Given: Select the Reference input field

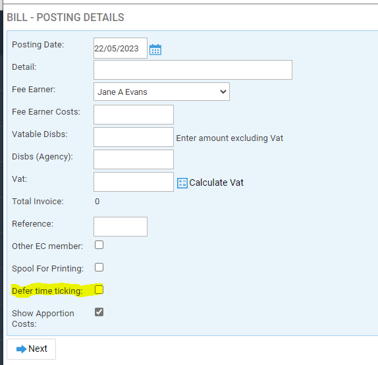Looking at the screenshot, I should click(121, 227).
